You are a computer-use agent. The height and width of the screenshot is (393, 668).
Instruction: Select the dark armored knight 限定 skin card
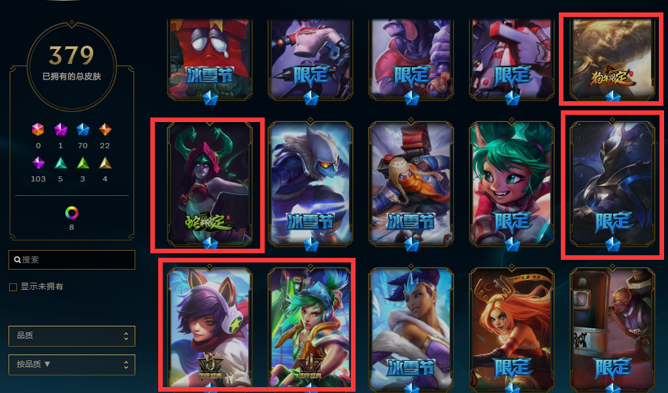click(612, 183)
